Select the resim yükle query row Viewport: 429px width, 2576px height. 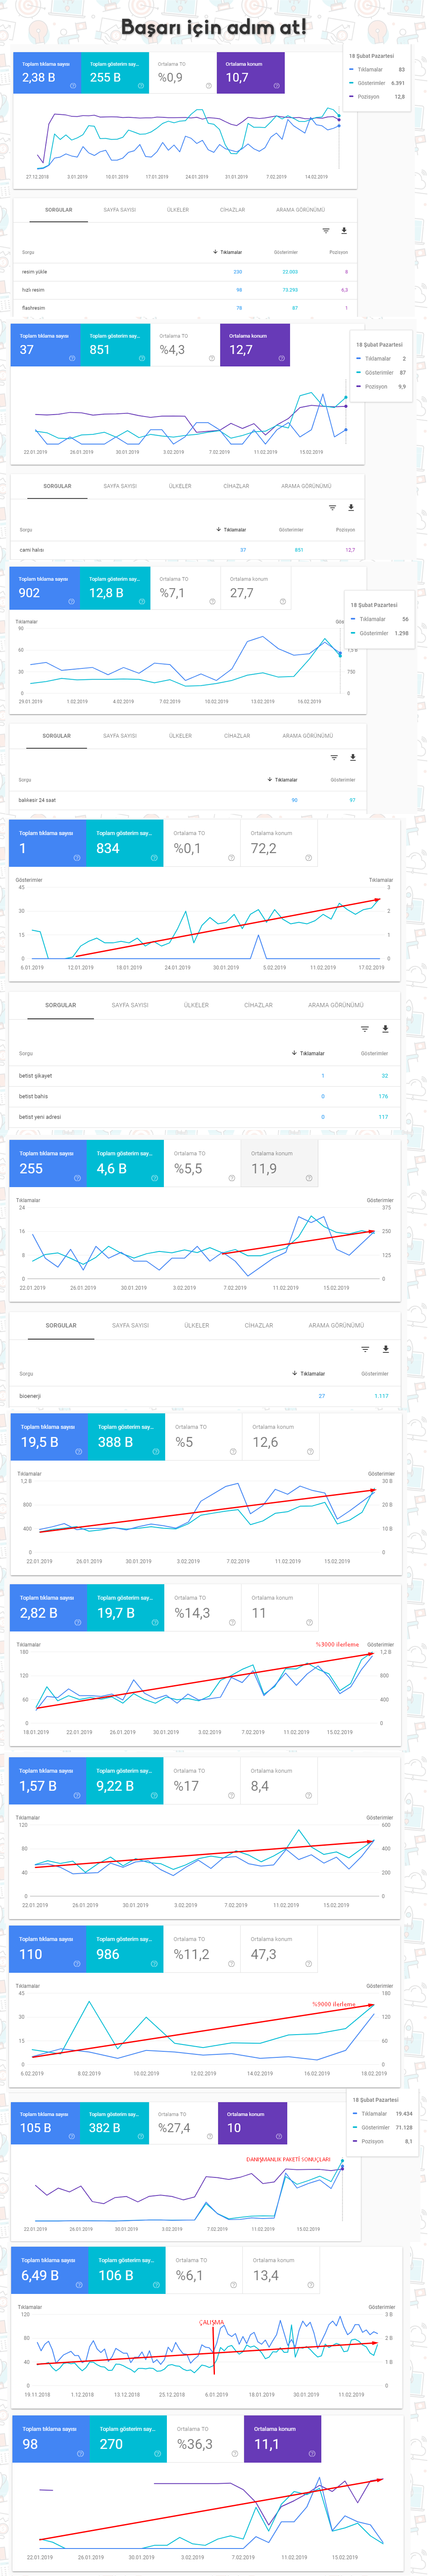click(x=185, y=272)
